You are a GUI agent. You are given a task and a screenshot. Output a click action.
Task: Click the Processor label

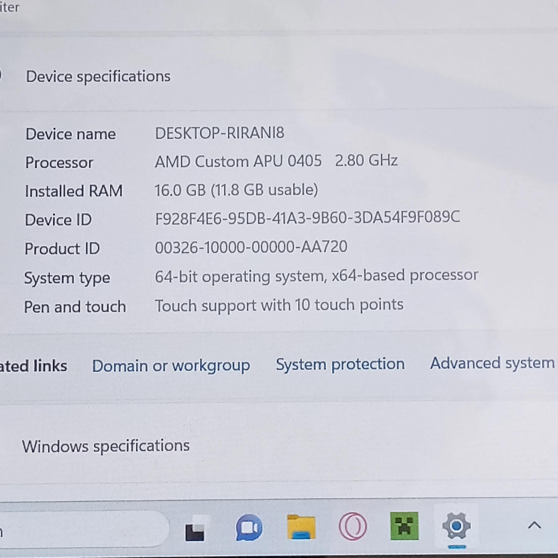[x=59, y=163]
